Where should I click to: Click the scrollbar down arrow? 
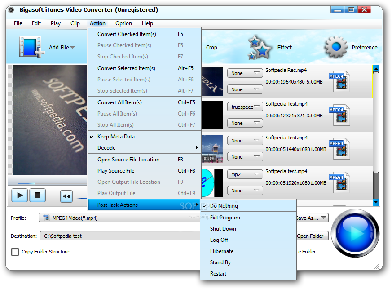(376, 202)
